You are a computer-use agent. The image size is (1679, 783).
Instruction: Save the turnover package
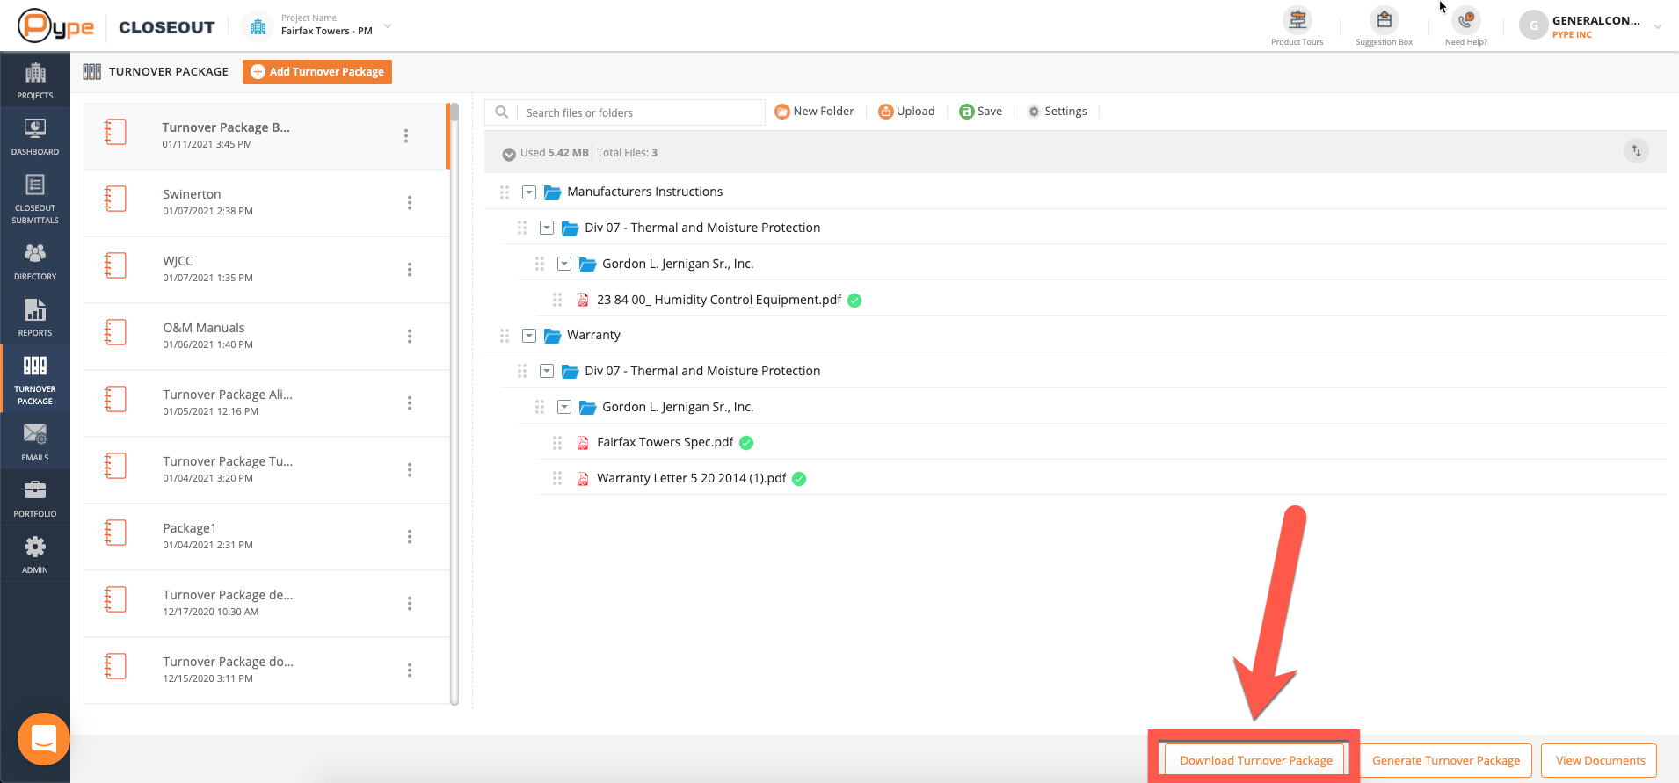click(980, 112)
